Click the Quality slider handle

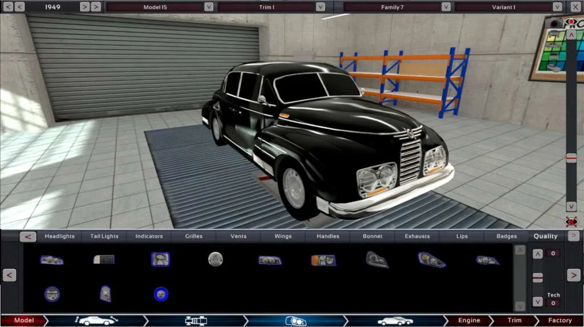[x=537, y=277]
